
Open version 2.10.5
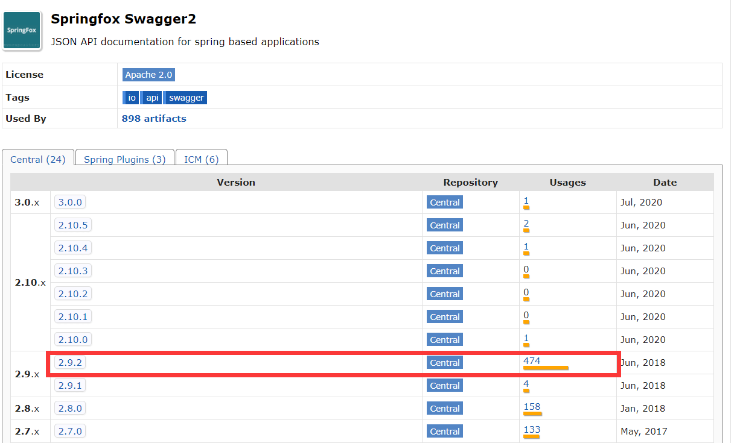point(73,225)
